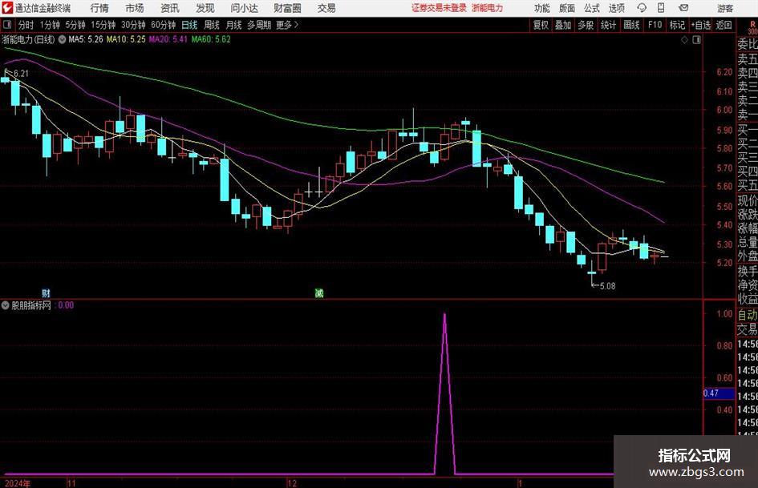758x488 pixels.
Task: Open the 行情 menu
Action: click(x=99, y=8)
